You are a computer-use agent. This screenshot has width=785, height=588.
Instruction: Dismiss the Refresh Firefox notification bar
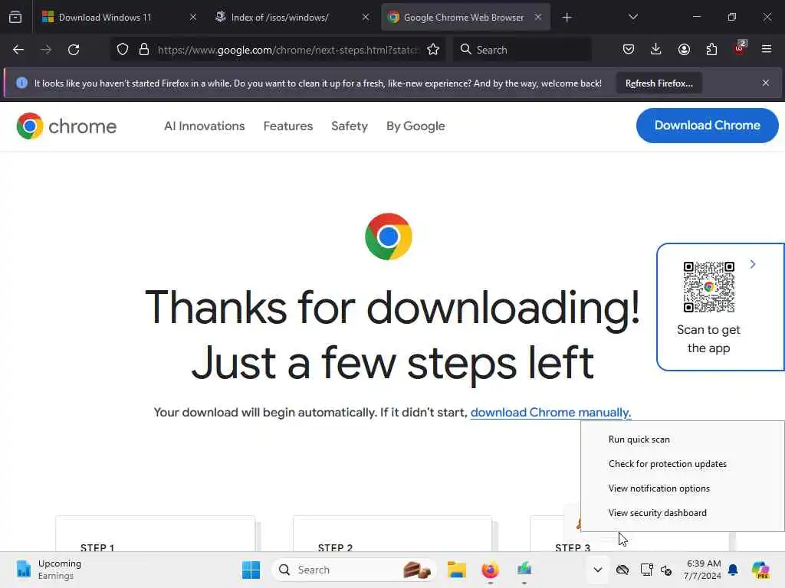coord(766,83)
